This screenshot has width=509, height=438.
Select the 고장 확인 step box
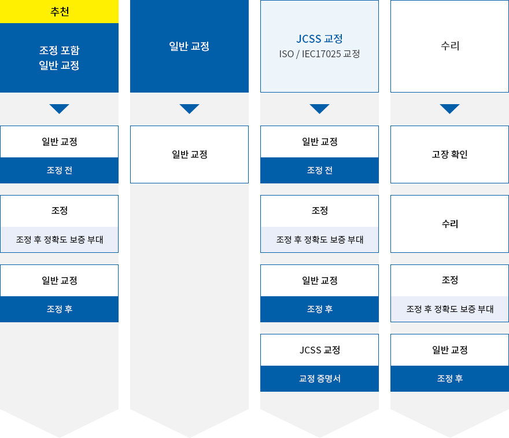449,154
